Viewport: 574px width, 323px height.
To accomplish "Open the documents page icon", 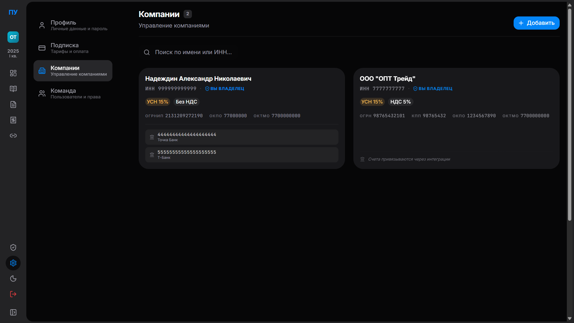I will [13, 104].
